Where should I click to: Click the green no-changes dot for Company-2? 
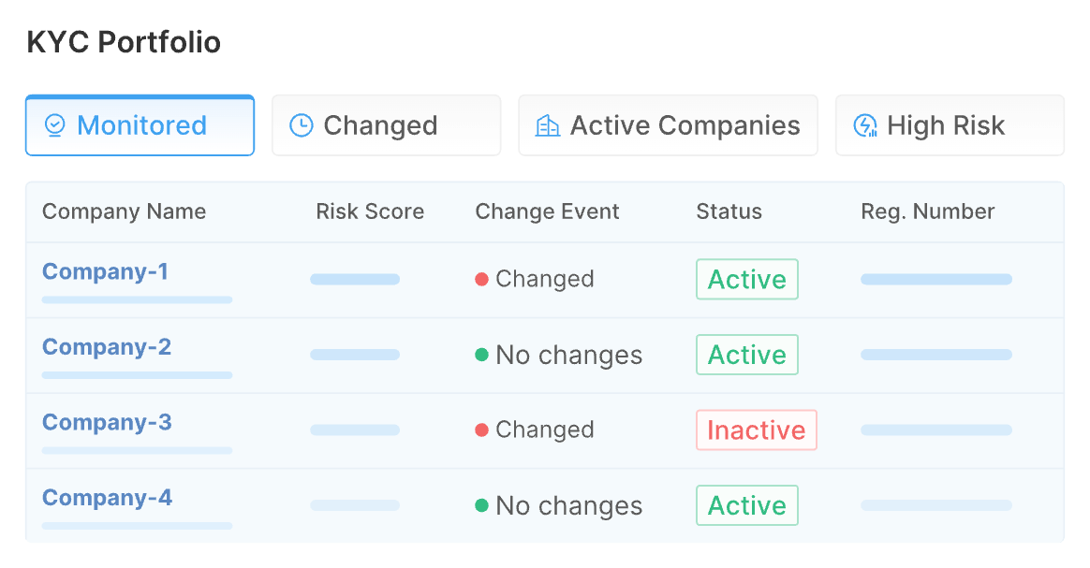click(481, 355)
